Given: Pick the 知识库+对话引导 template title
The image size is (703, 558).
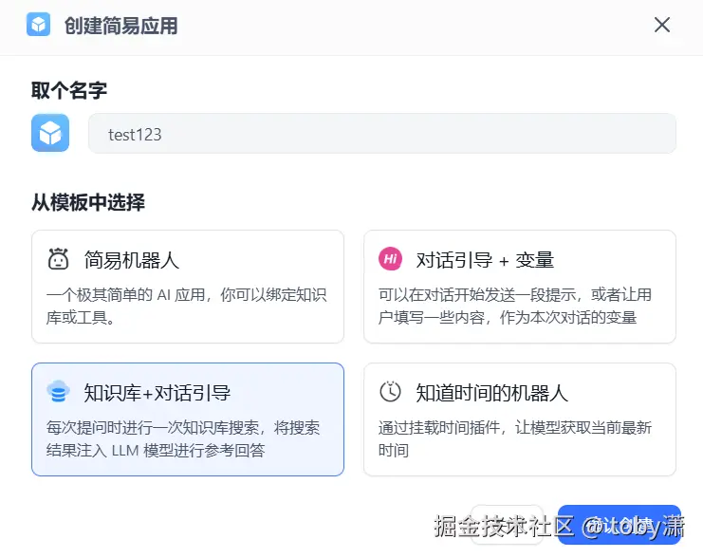Looking at the screenshot, I should [157, 393].
